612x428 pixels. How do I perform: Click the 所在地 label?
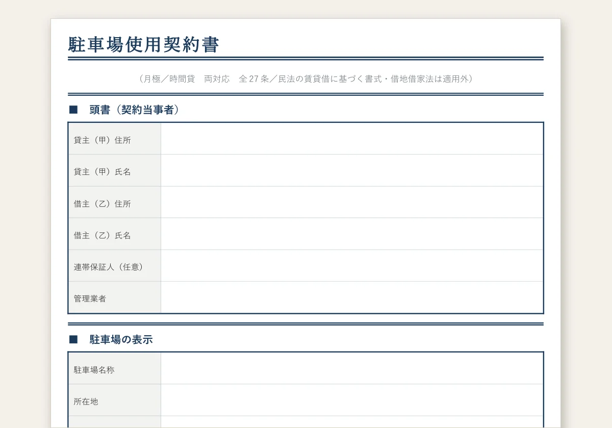(x=86, y=402)
